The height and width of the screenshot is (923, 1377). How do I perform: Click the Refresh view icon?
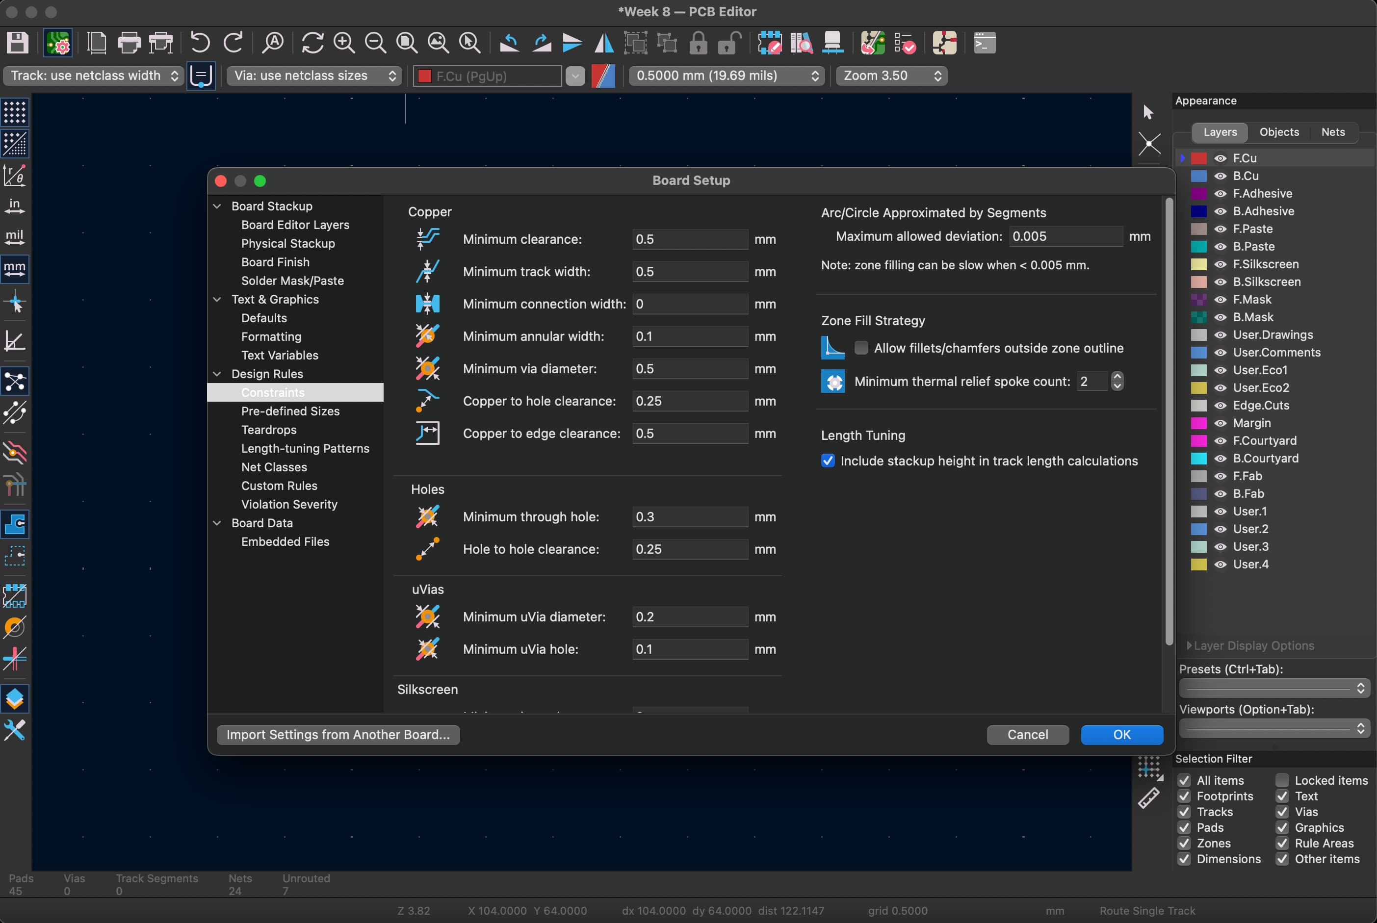pyautogui.click(x=312, y=43)
